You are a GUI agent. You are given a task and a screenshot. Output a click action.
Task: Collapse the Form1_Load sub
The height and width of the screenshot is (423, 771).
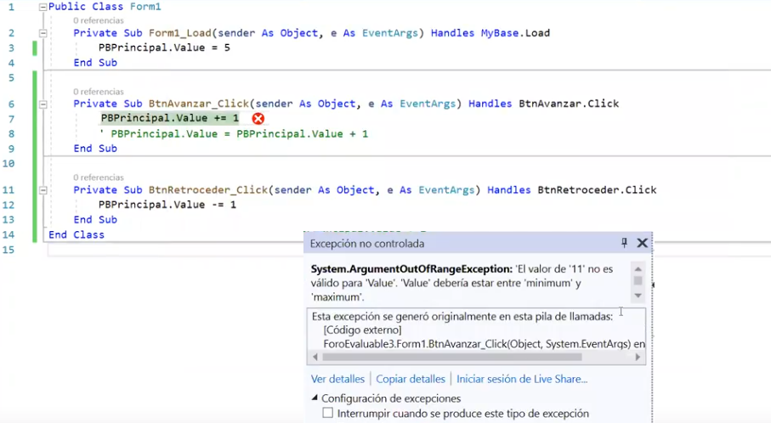[x=43, y=33]
